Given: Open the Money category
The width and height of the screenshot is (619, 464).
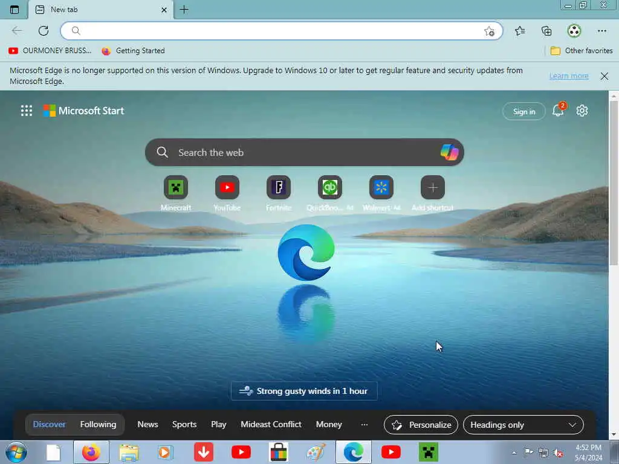Looking at the screenshot, I should [x=329, y=425].
